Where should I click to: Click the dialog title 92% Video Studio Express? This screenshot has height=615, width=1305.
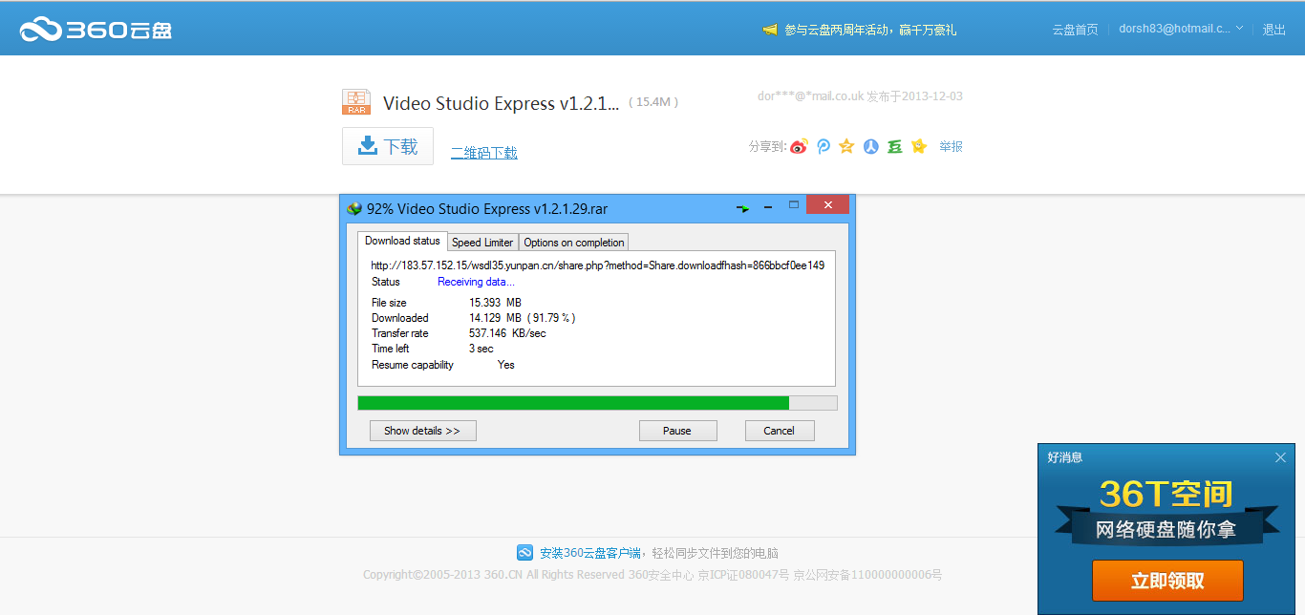pos(487,208)
